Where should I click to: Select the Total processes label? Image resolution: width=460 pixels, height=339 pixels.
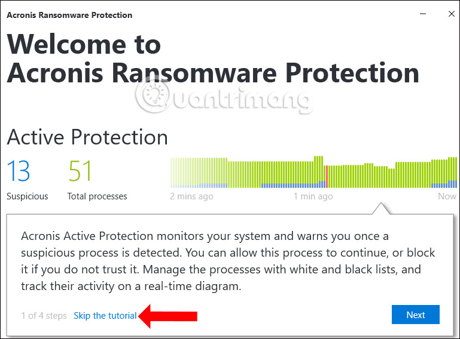[97, 196]
